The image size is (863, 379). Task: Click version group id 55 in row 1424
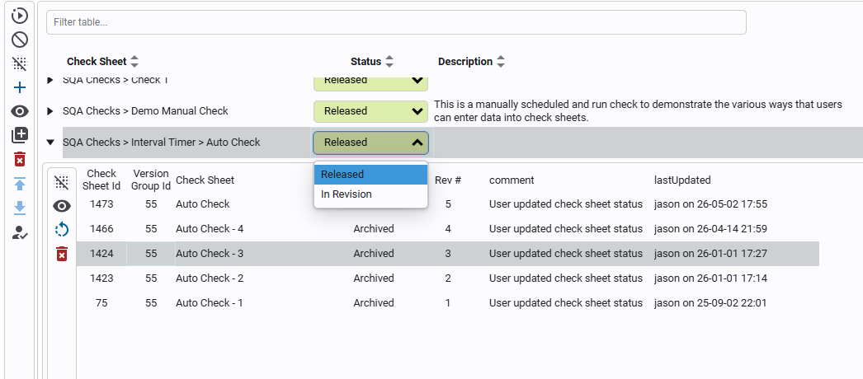click(x=151, y=254)
